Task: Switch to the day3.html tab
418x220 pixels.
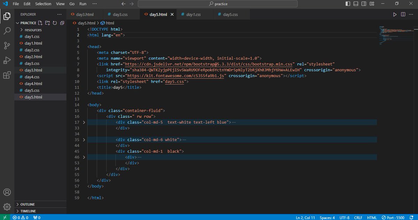Action: tap(85, 15)
